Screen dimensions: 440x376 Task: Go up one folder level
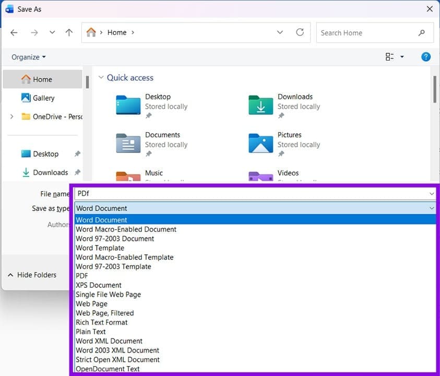point(69,32)
